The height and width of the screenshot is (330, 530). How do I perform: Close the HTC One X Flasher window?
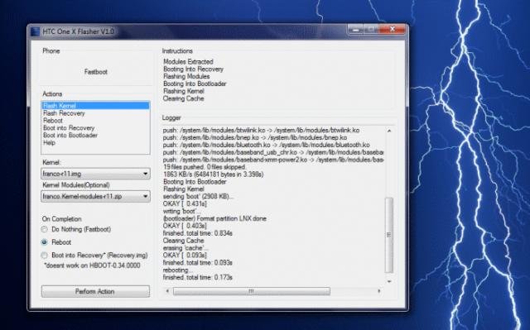392,29
